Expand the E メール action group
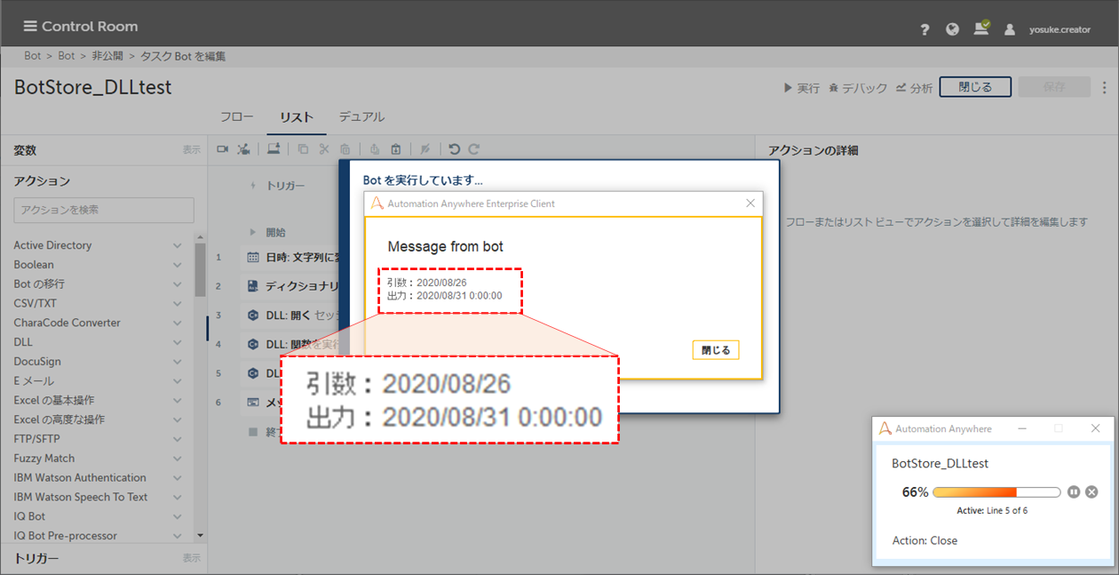The image size is (1119, 575). tap(178, 381)
